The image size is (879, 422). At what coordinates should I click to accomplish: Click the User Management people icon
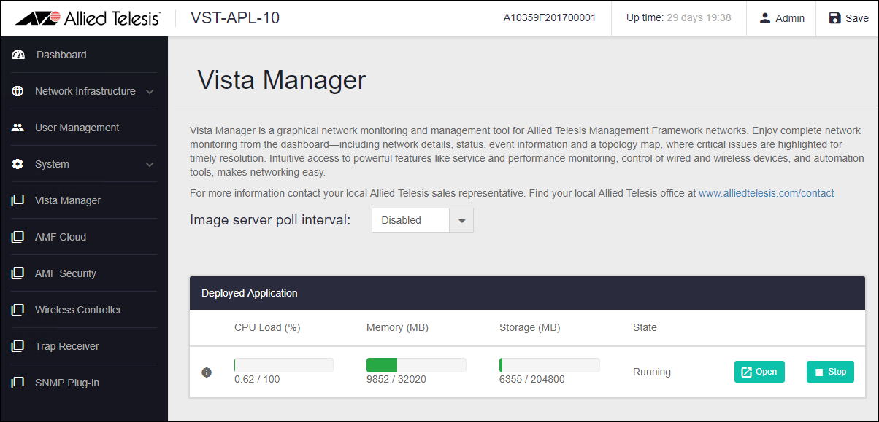coord(18,128)
